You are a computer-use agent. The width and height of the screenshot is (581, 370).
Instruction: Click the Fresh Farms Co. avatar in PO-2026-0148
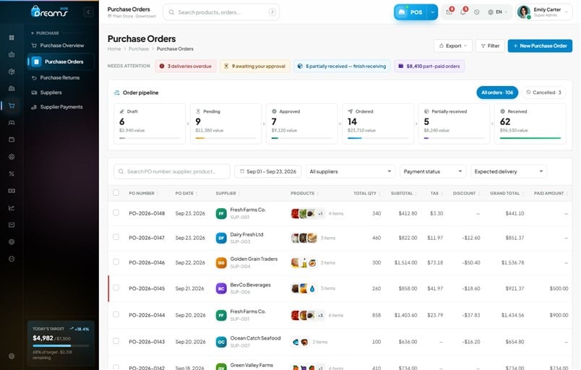tap(221, 213)
